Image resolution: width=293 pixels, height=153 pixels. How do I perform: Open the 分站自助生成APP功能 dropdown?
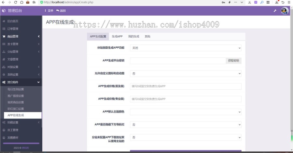click(x=186, y=48)
